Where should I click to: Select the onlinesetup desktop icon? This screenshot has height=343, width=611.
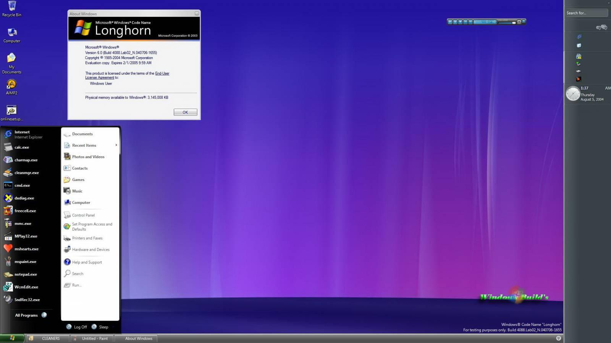pos(11,113)
